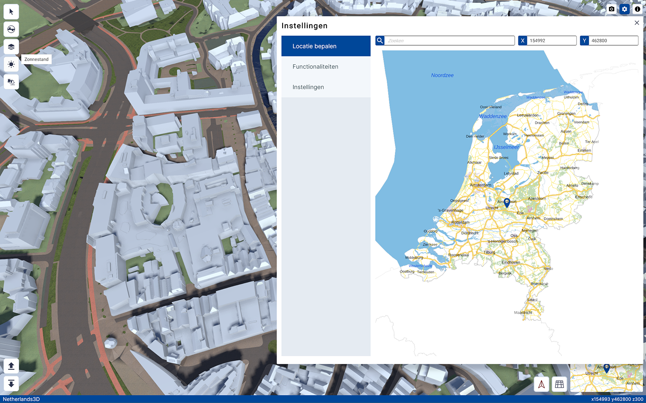Click Nijmegen on the map

[x=530, y=231]
